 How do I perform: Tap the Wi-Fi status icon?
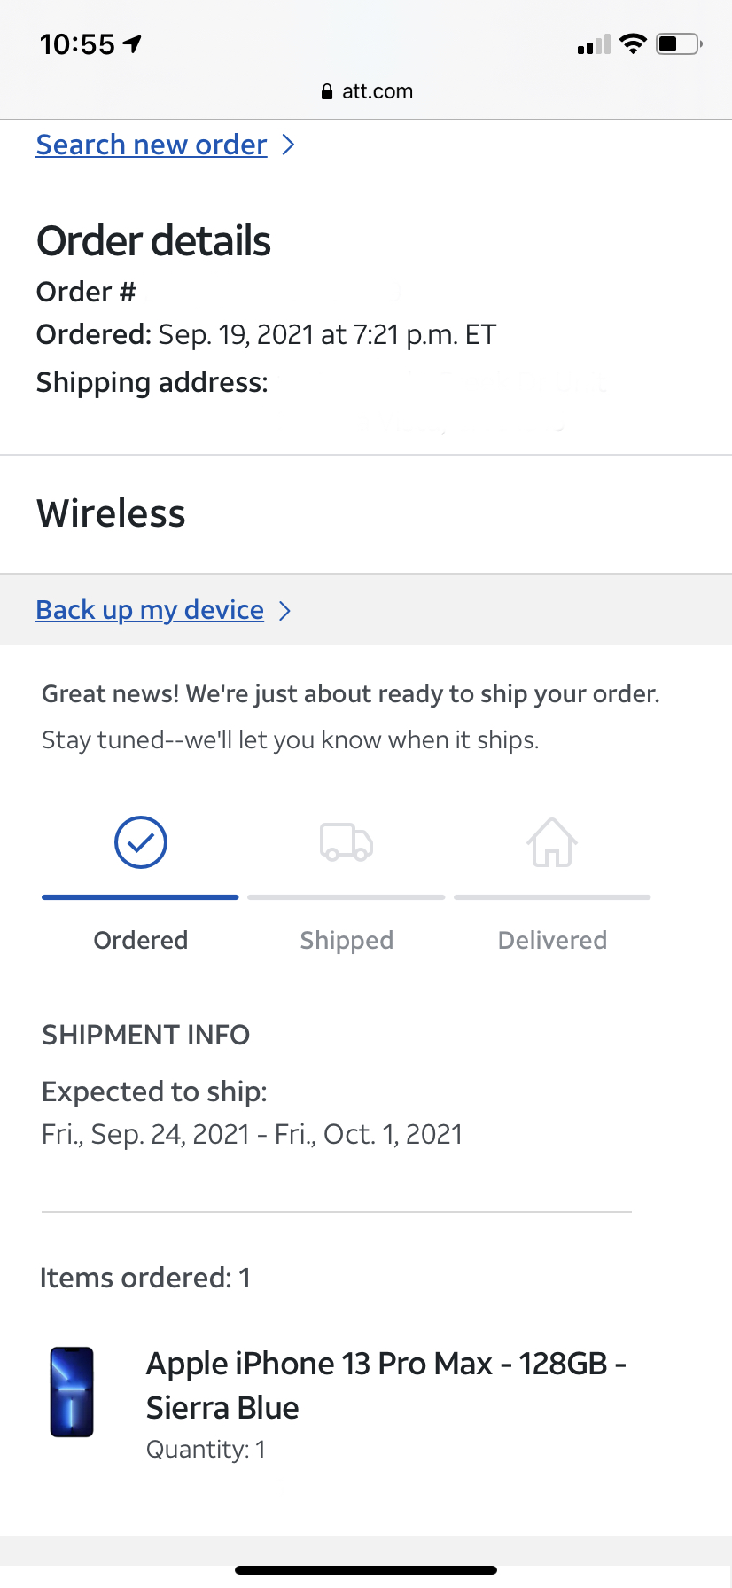(633, 43)
